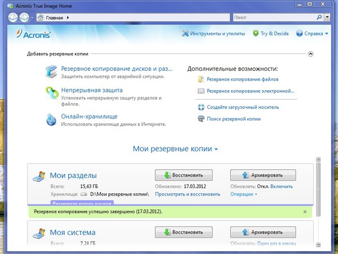Click the Моя система backup icon

point(39,233)
